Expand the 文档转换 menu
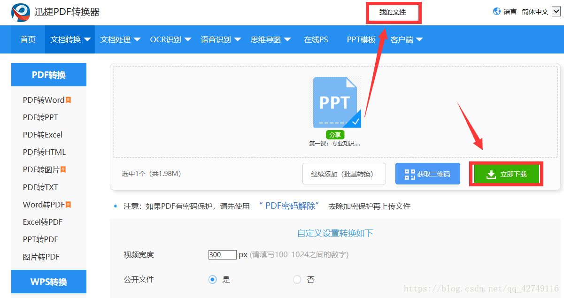 click(70, 39)
